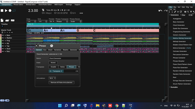Switch to the Chd browser tab
Screen dimensions: 195x109
pyautogui.click(x=183, y=7)
